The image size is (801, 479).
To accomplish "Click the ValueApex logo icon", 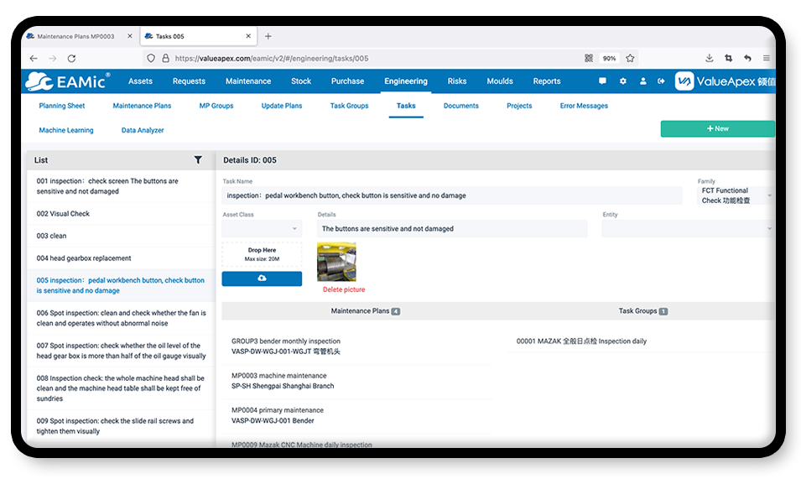I will point(684,81).
